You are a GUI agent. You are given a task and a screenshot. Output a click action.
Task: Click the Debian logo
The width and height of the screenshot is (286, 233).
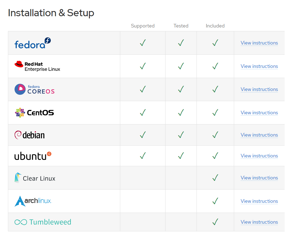click(30, 135)
